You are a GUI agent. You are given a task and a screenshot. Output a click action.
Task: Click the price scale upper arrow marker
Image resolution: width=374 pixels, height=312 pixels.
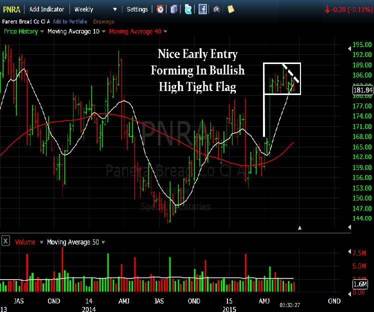point(349,48)
